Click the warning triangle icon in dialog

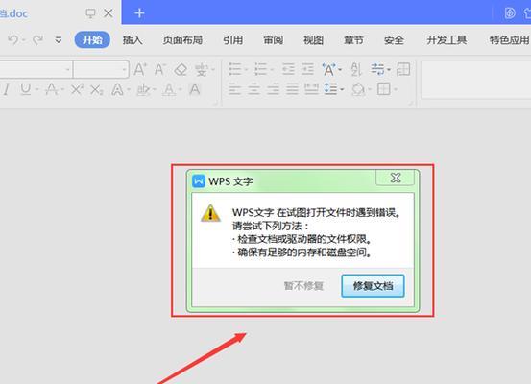click(x=210, y=213)
